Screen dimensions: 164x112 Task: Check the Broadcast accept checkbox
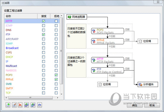44,48
